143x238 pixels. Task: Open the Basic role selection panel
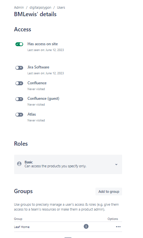coord(68,164)
